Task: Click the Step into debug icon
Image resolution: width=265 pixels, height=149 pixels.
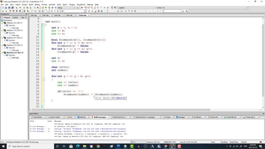Action: point(92,7)
